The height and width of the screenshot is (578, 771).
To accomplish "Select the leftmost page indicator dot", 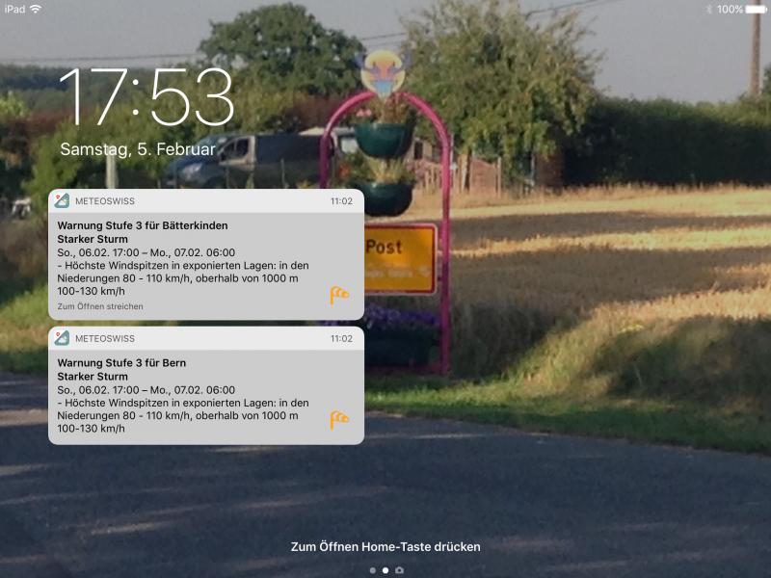I will click(372, 570).
